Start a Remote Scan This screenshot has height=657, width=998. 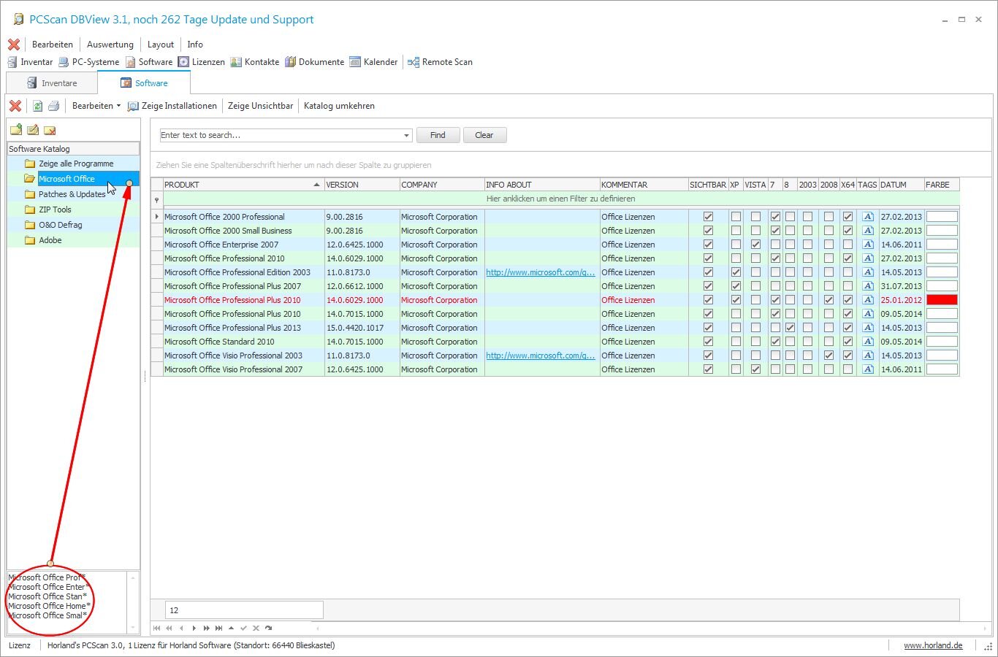pyautogui.click(x=440, y=62)
